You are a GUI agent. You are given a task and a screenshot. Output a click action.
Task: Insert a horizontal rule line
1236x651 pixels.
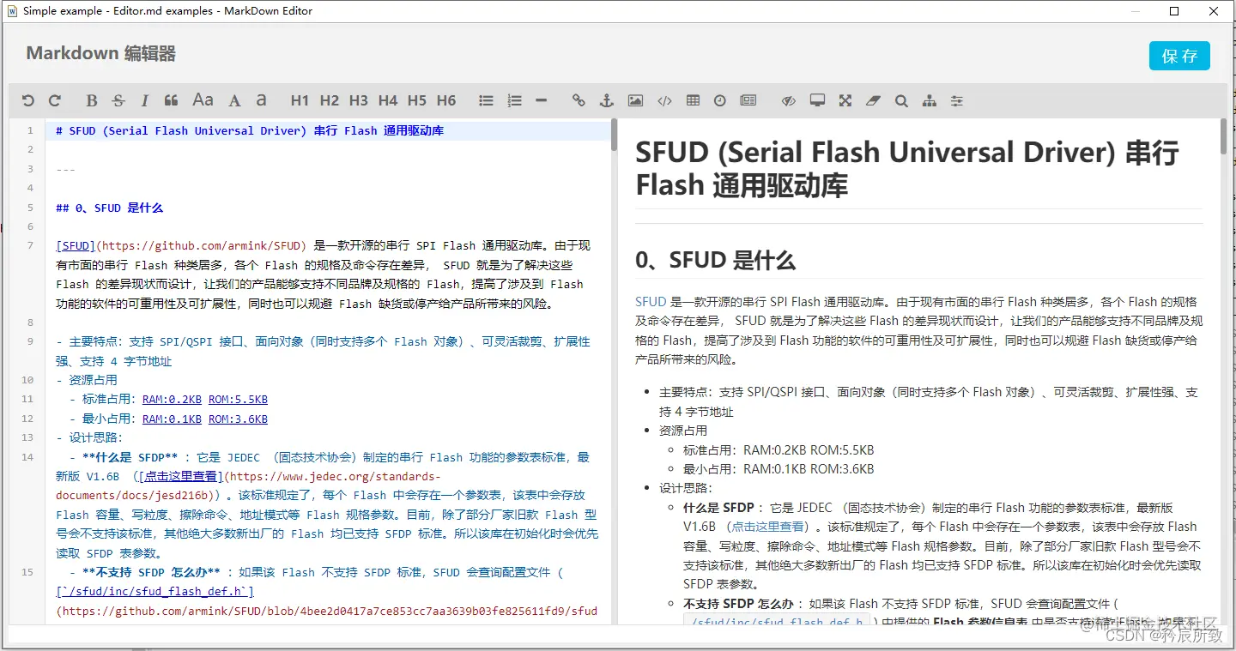tap(541, 100)
